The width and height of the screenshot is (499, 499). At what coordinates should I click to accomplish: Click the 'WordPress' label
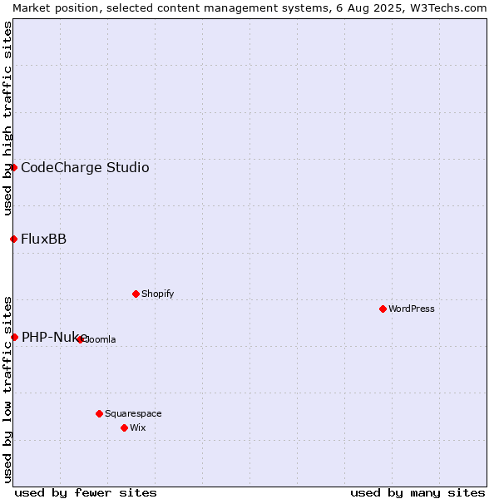coord(411,309)
